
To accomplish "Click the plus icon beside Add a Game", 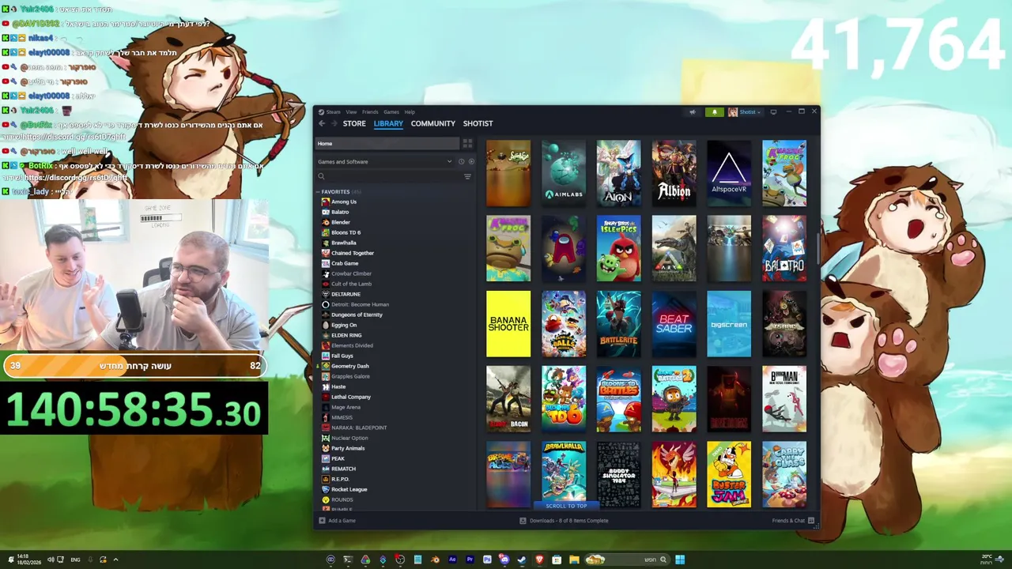I will click(322, 521).
